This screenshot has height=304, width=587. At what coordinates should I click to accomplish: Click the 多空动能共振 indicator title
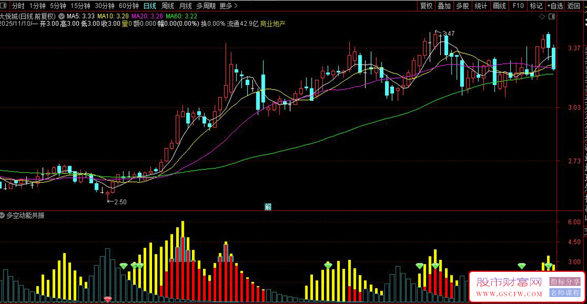[x=25, y=216]
